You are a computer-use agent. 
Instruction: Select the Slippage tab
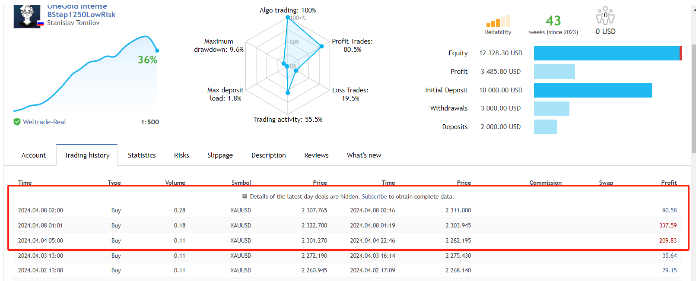point(220,155)
